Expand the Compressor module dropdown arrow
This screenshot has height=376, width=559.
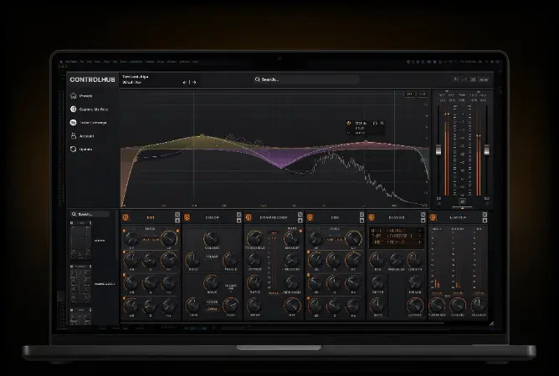point(300,220)
